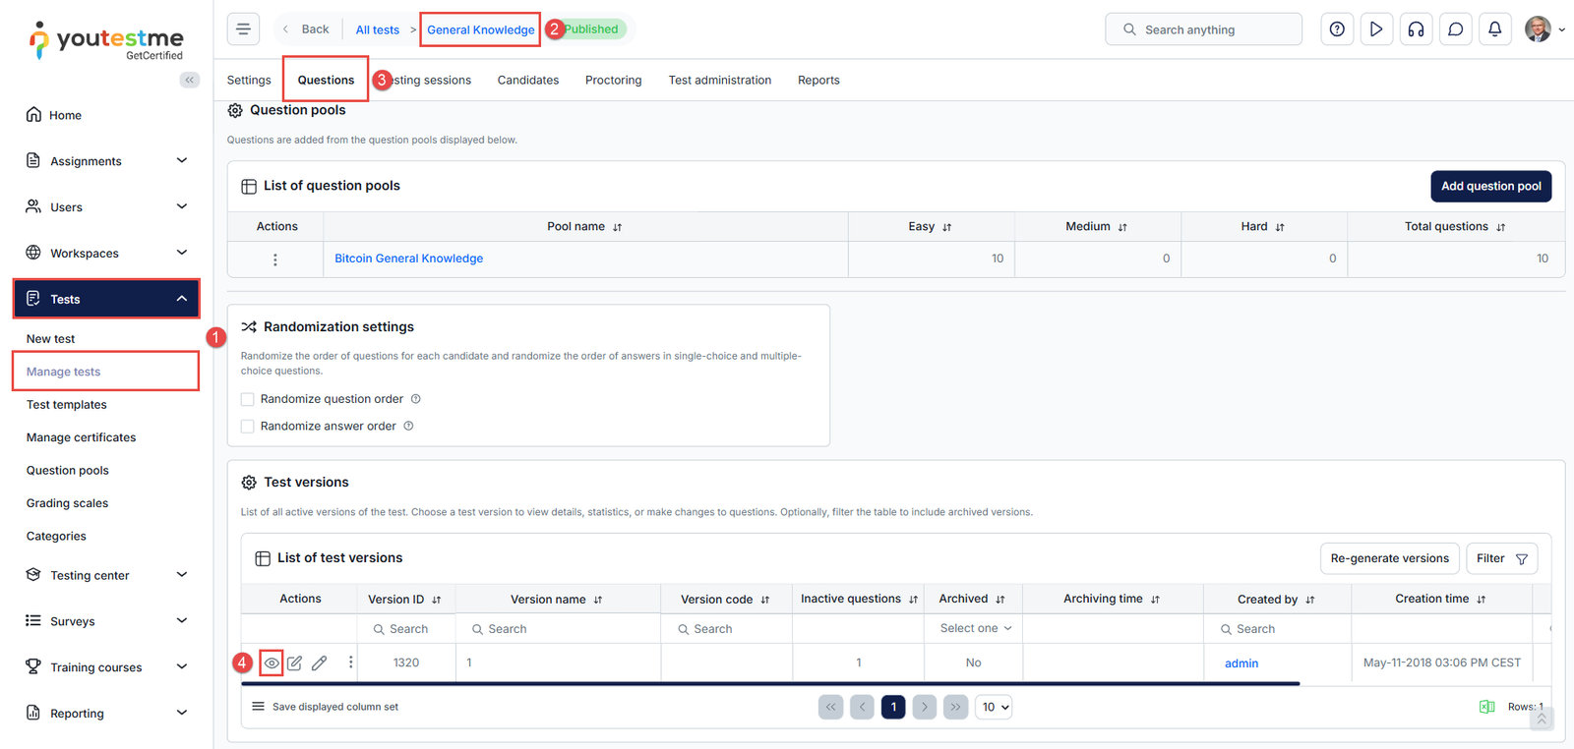Enable Randomize question order checkbox
The width and height of the screenshot is (1574, 749).
[x=248, y=399]
